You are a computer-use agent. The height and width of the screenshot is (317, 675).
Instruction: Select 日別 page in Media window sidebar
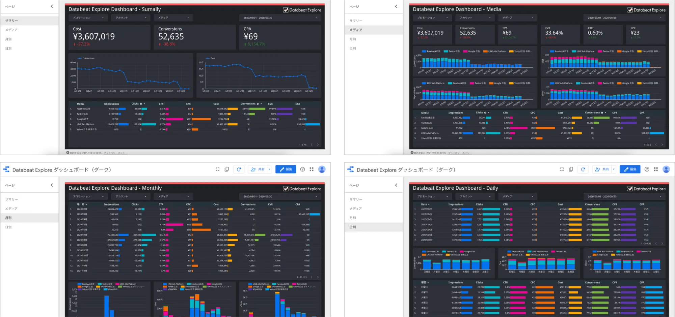tap(374, 48)
